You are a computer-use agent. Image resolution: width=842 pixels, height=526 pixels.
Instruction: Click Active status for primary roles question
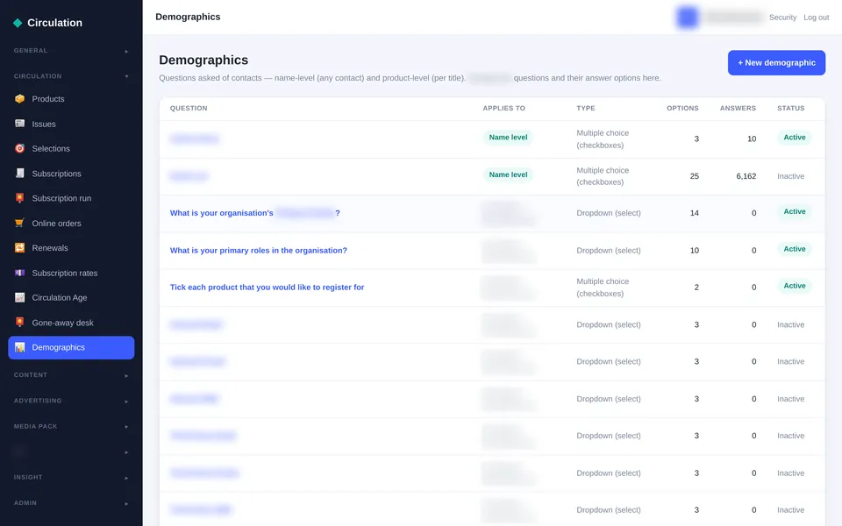pos(795,249)
